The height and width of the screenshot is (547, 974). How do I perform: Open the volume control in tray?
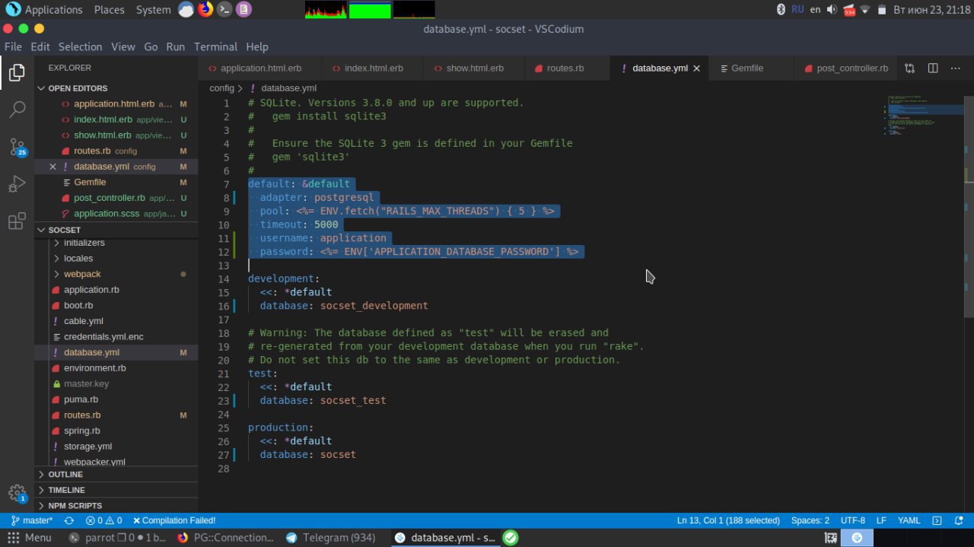(832, 9)
